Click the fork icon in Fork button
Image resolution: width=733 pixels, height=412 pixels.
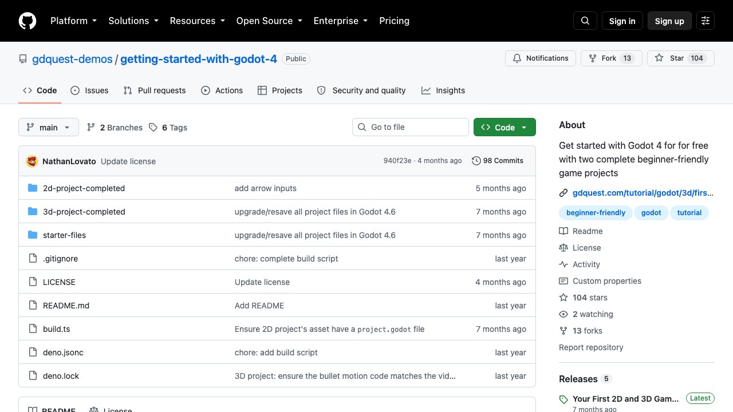(593, 58)
